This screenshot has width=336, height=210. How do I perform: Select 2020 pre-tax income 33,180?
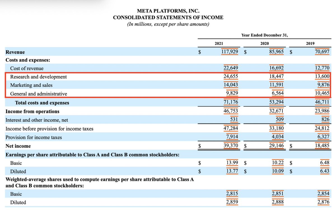(276, 128)
